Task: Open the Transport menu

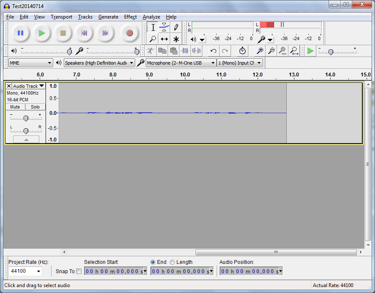Action: tap(61, 17)
